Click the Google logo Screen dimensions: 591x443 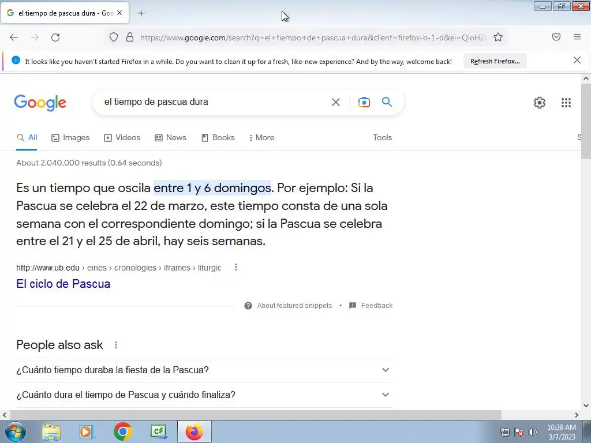tap(40, 103)
